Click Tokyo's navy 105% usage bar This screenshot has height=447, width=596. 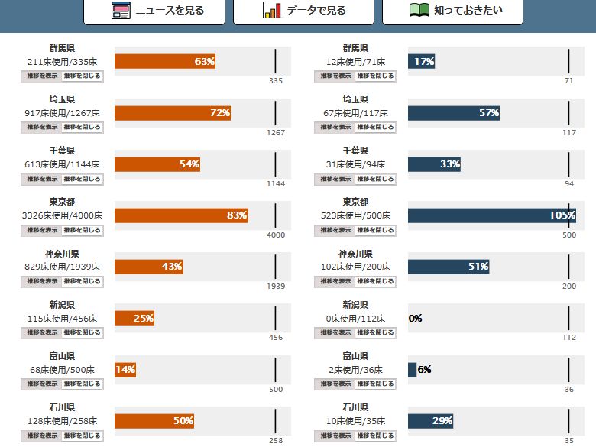[x=491, y=215]
